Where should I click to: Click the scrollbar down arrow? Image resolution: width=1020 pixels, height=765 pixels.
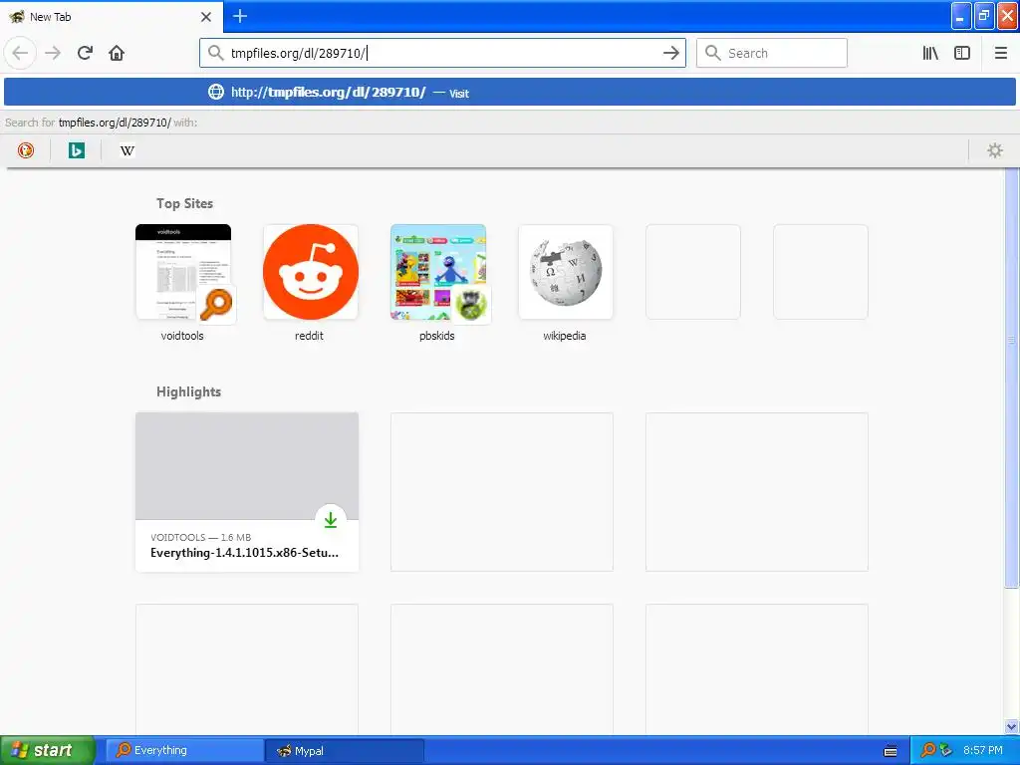[x=1011, y=726]
